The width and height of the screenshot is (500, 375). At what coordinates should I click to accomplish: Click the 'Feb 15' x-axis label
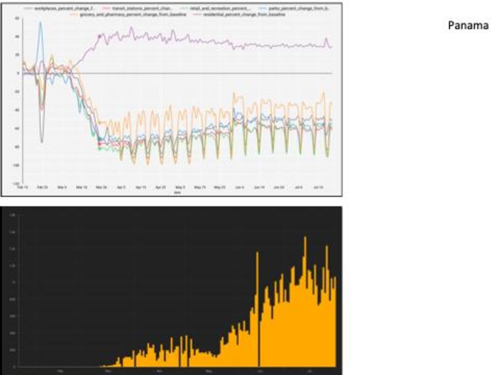coord(23,188)
